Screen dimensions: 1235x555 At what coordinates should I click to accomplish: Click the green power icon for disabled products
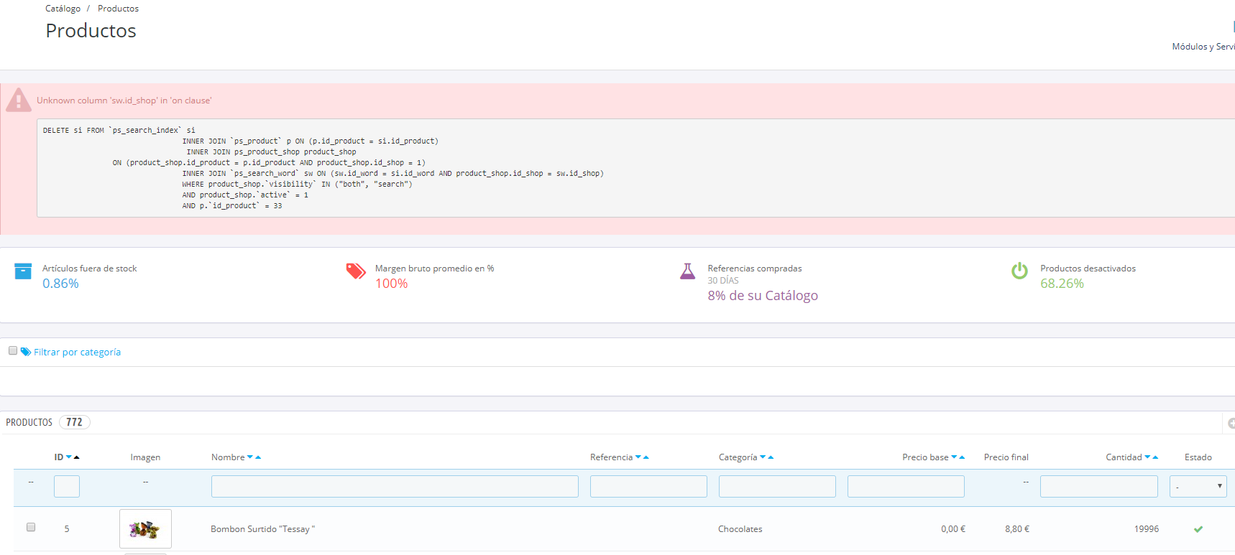(x=1019, y=271)
